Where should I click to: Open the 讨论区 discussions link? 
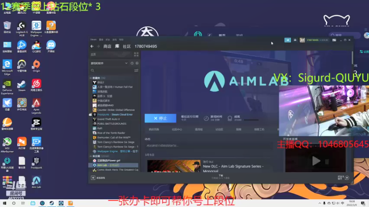coord(219,129)
